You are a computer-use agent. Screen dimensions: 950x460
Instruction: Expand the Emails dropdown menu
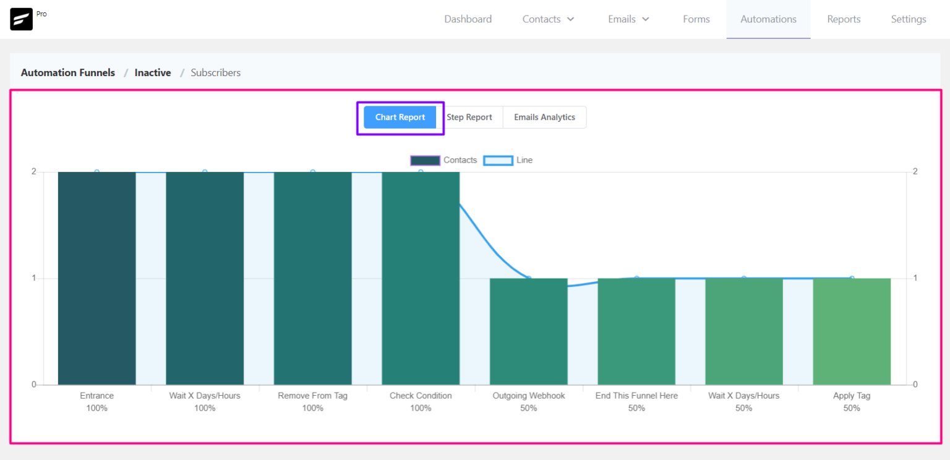pyautogui.click(x=628, y=19)
